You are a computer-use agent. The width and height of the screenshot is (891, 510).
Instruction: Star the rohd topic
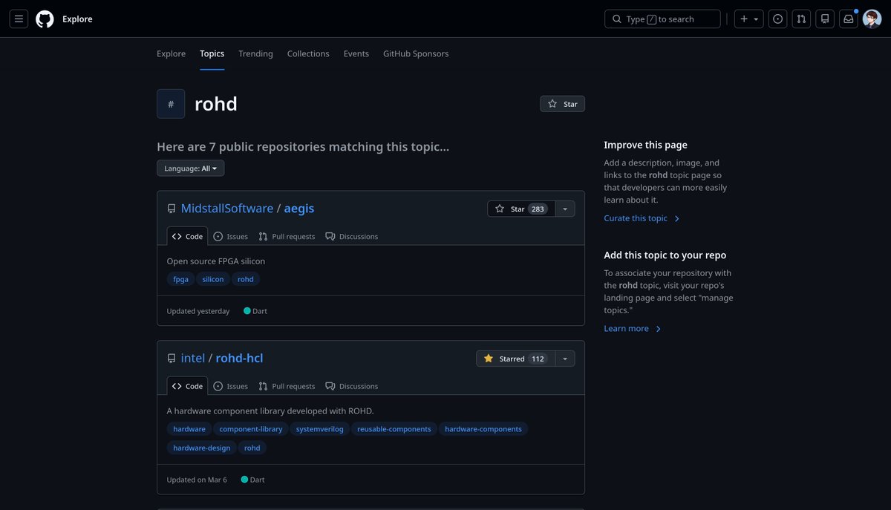tap(562, 104)
